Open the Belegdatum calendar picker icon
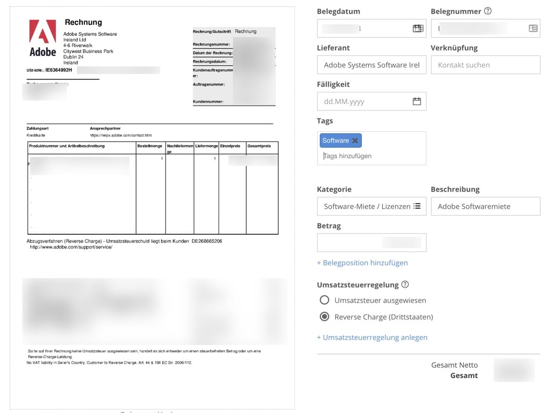Viewport: 550px width, 413px height. (x=418, y=28)
